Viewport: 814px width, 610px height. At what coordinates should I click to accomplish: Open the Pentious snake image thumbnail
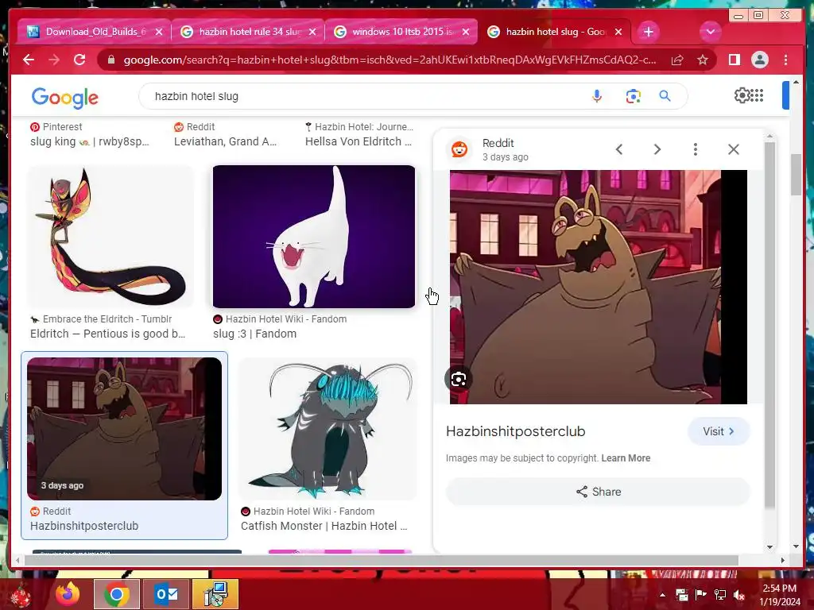[x=110, y=237]
